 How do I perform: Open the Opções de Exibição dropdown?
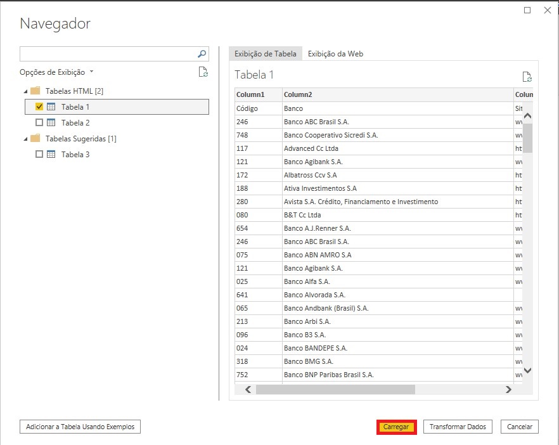(x=56, y=72)
